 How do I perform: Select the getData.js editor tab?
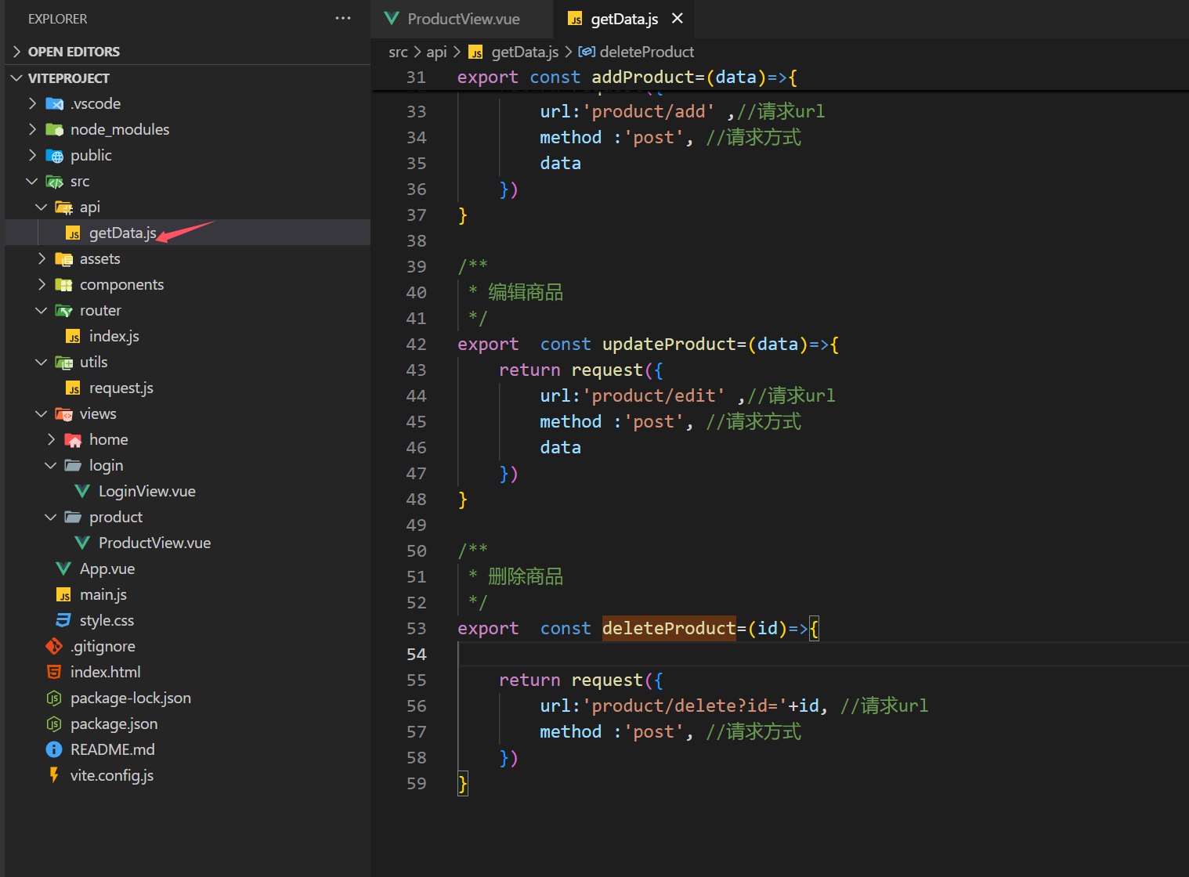[x=624, y=19]
